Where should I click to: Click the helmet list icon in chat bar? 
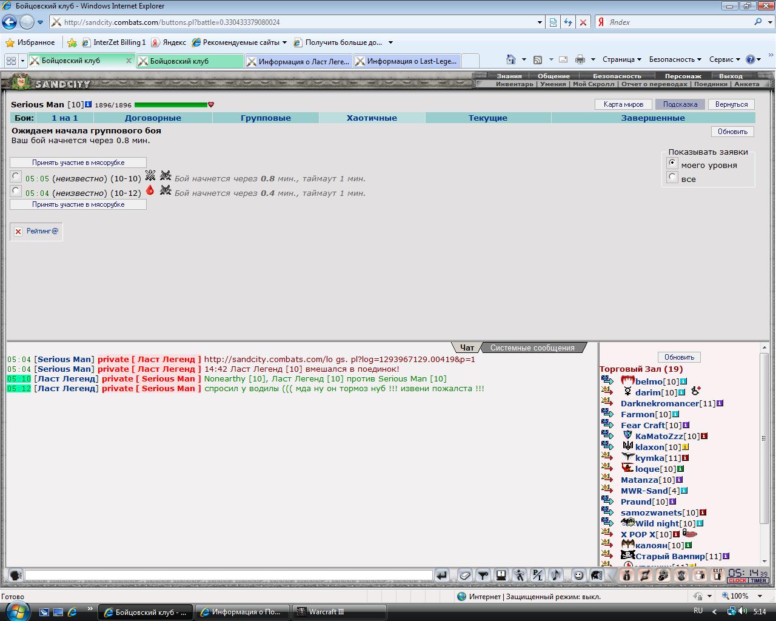(x=597, y=575)
